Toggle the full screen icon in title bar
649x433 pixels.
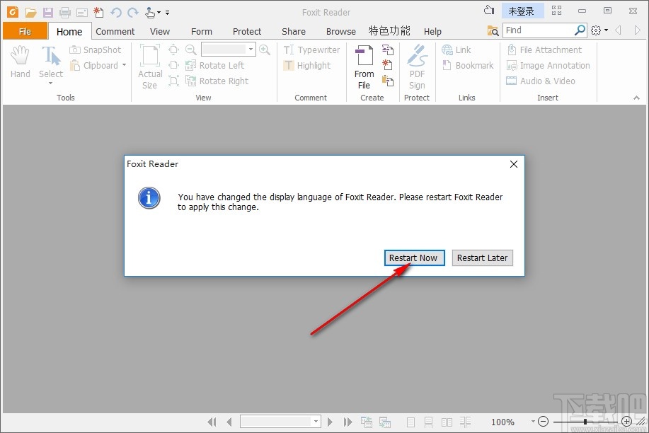click(557, 11)
